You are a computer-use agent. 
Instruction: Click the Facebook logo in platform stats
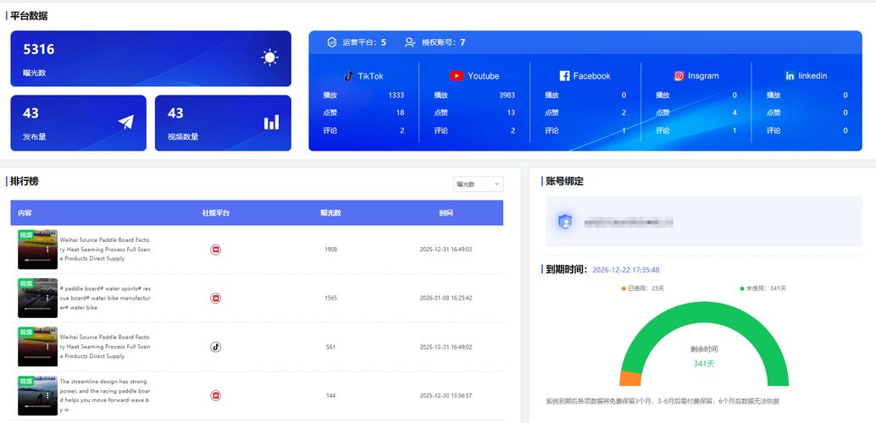pyautogui.click(x=565, y=76)
